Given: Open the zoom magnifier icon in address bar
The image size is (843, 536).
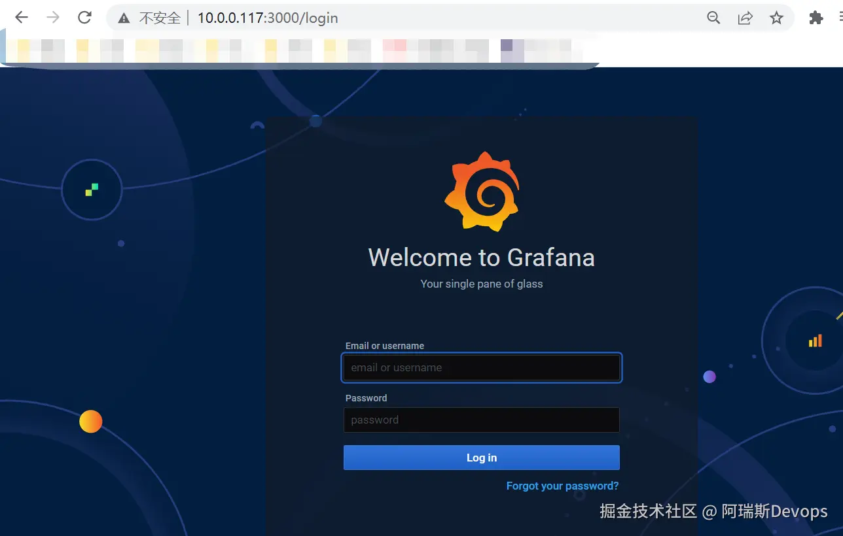Looking at the screenshot, I should [x=714, y=18].
